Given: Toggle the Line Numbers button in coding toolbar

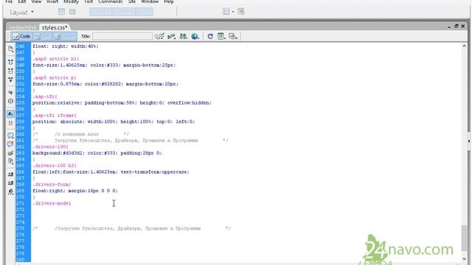Looking at the screenshot, I should coord(10,114).
